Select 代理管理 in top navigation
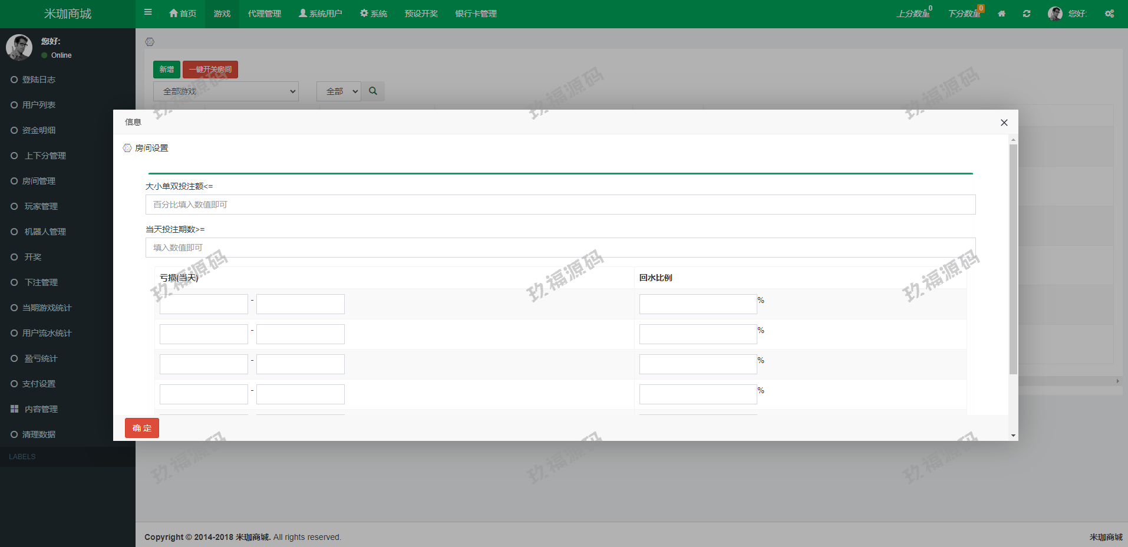 (264, 14)
